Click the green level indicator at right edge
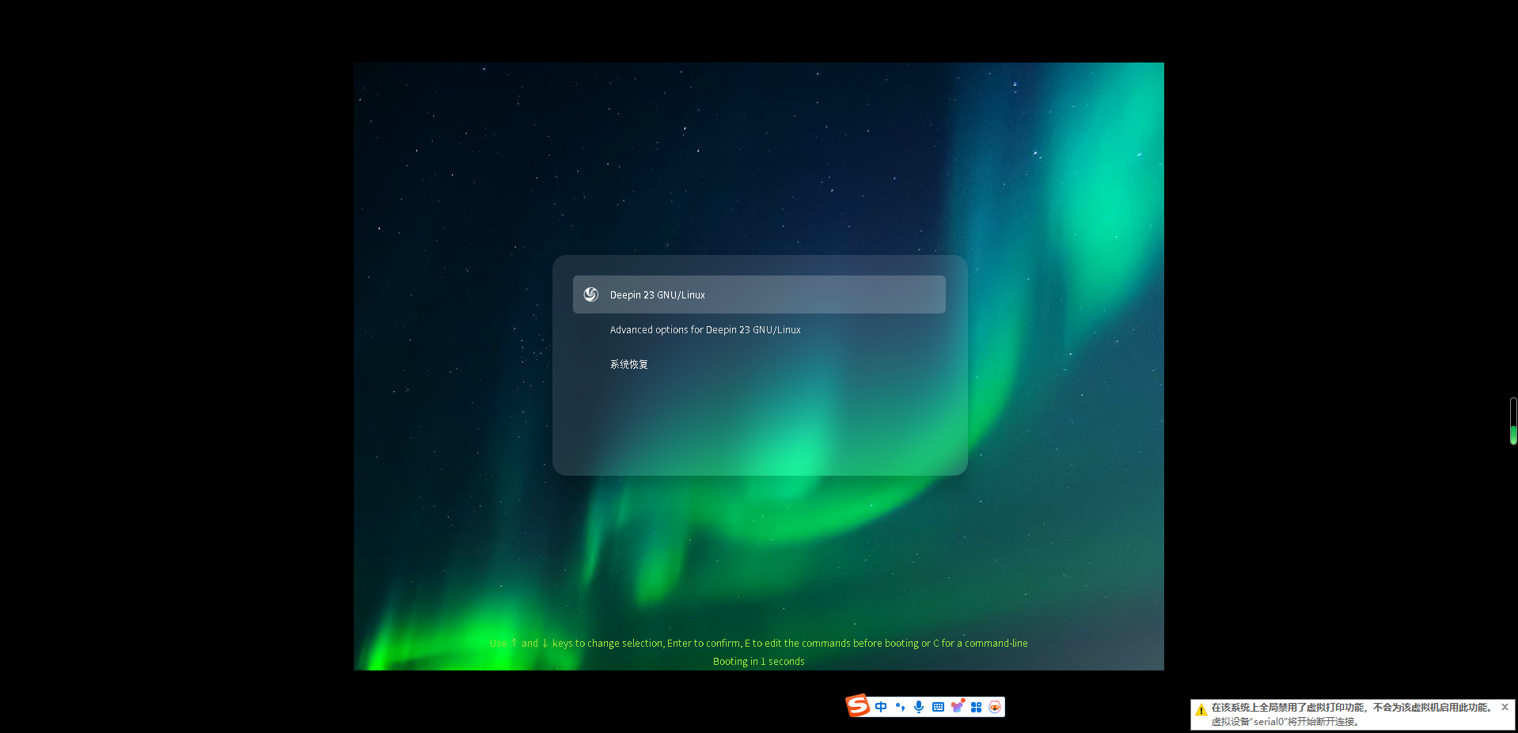 tap(1513, 421)
